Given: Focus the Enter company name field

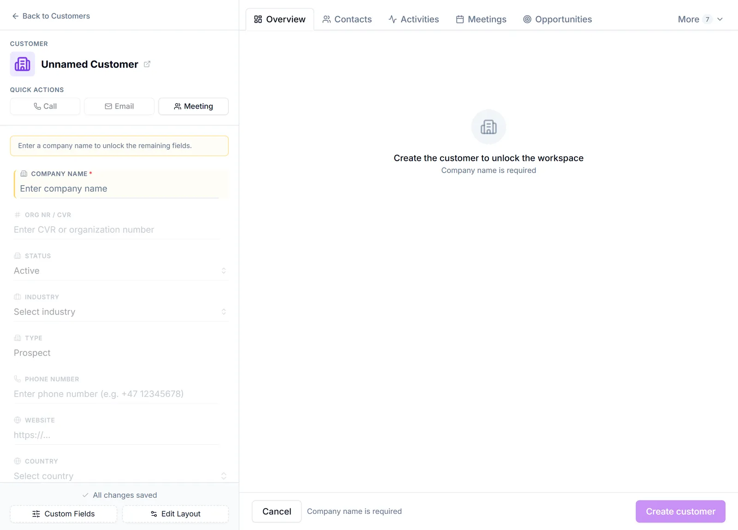Looking at the screenshot, I should (119, 189).
